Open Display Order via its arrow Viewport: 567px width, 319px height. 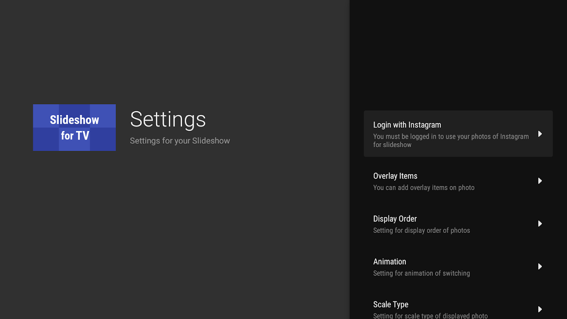coord(540,224)
